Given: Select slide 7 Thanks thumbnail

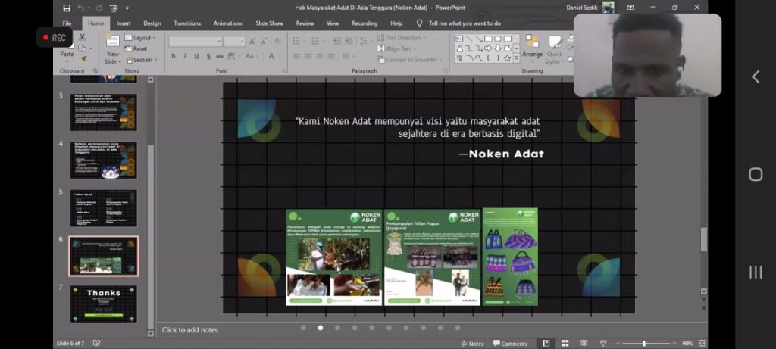Looking at the screenshot, I should [103, 303].
